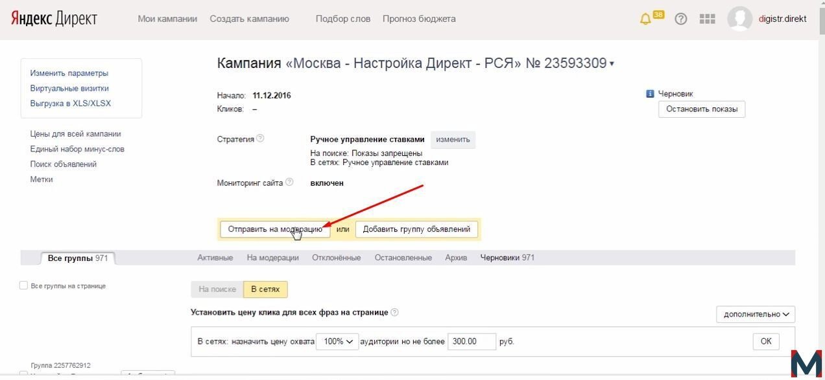Open the Остановленные tab
825x380 pixels.
[x=403, y=258]
